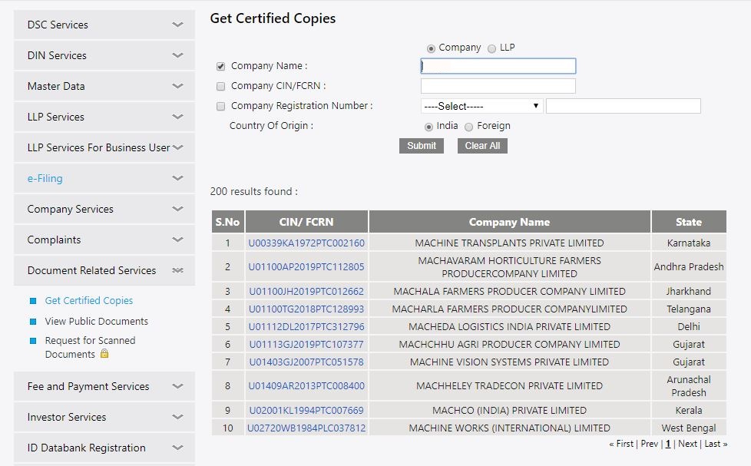Select the LLP radio button
Image resolution: width=751 pixels, height=466 pixels.
[492, 48]
